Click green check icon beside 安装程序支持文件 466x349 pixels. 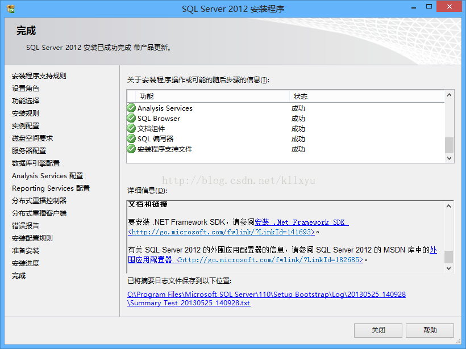click(131, 149)
